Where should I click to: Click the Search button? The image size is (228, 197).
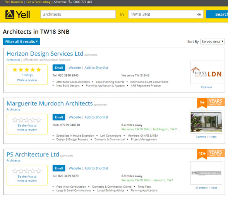pos(217,14)
